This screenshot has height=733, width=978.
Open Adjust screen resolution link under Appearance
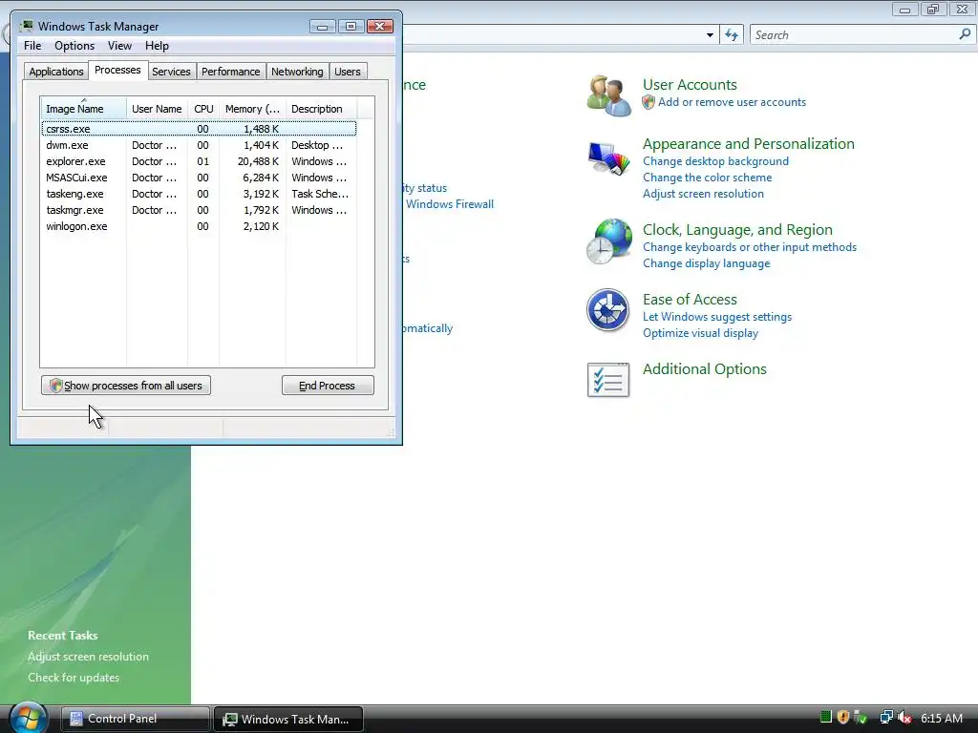[703, 194]
